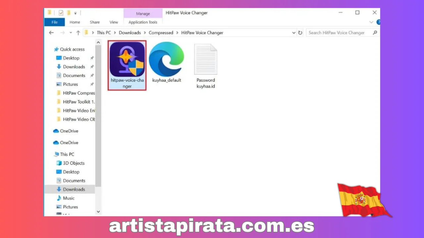The image size is (424, 238).
Task: Click the Forward navigation arrow
Action: (x=62, y=33)
